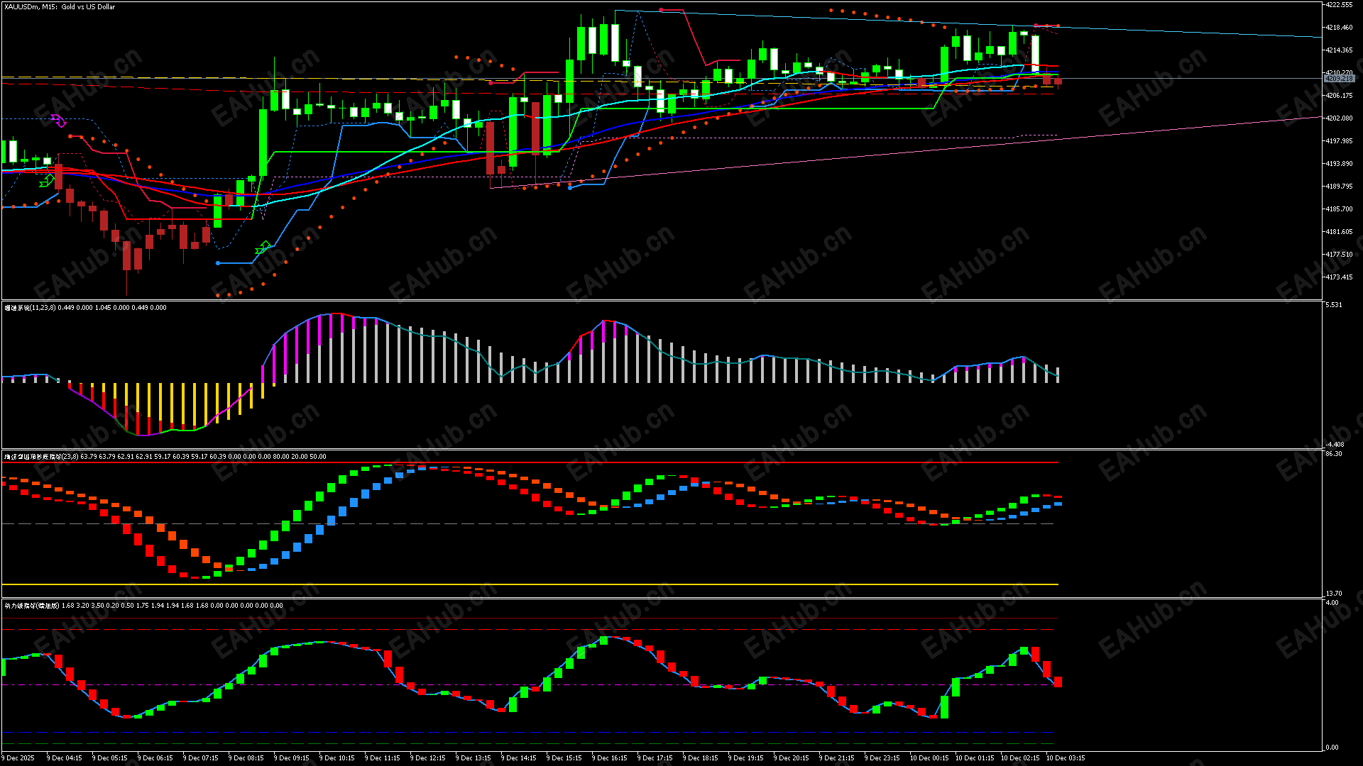
Task: Click red dot starting the topmost red step line
Action: [661, 10]
